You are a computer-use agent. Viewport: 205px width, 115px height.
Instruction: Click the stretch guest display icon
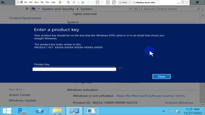click(x=114, y=2)
